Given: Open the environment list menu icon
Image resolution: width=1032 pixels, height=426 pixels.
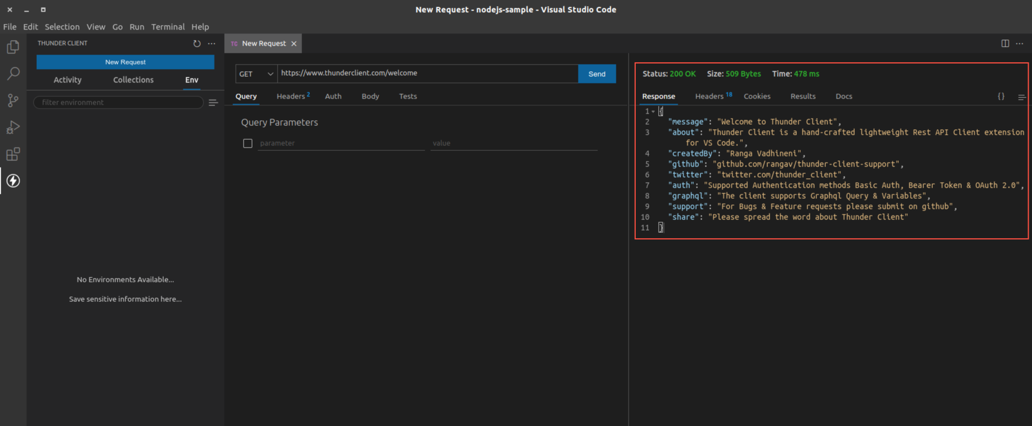Looking at the screenshot, I should (x=213, y=102).
